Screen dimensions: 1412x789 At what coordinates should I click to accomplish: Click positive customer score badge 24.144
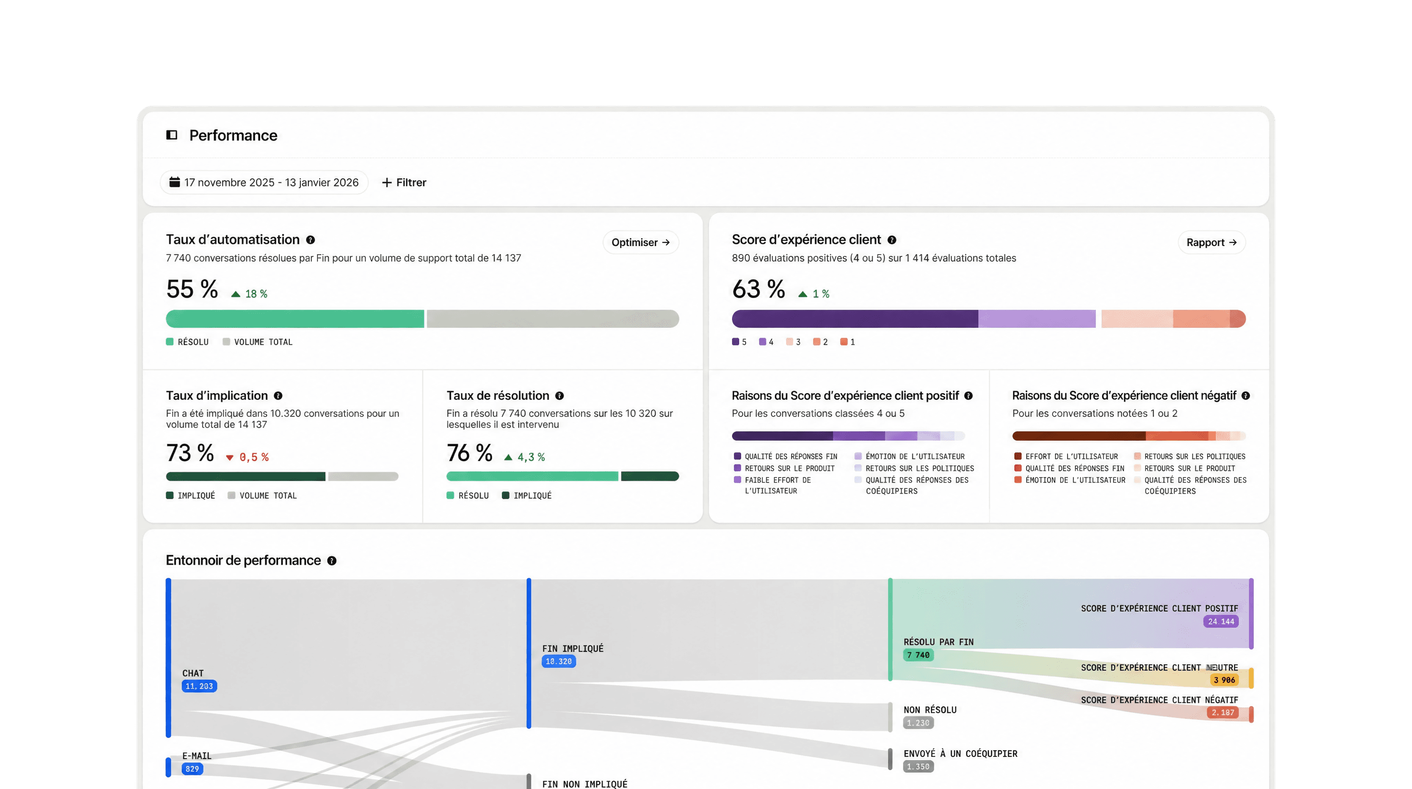point(1221,621)
